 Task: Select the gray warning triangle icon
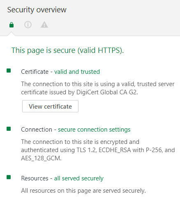44,25
